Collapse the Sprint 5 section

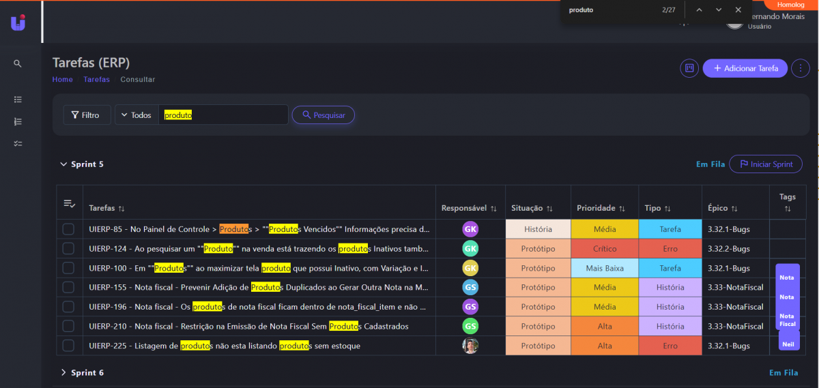click(64, 164)
